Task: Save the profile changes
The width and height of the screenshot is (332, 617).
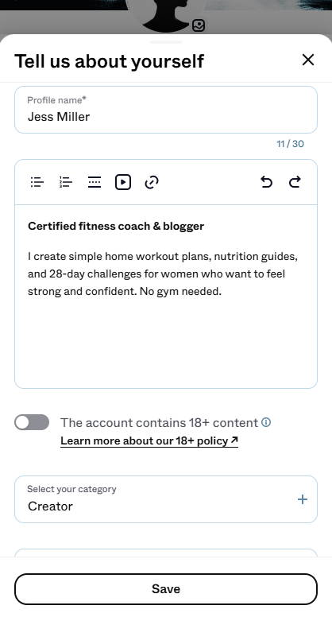Action: click(166, 589)
